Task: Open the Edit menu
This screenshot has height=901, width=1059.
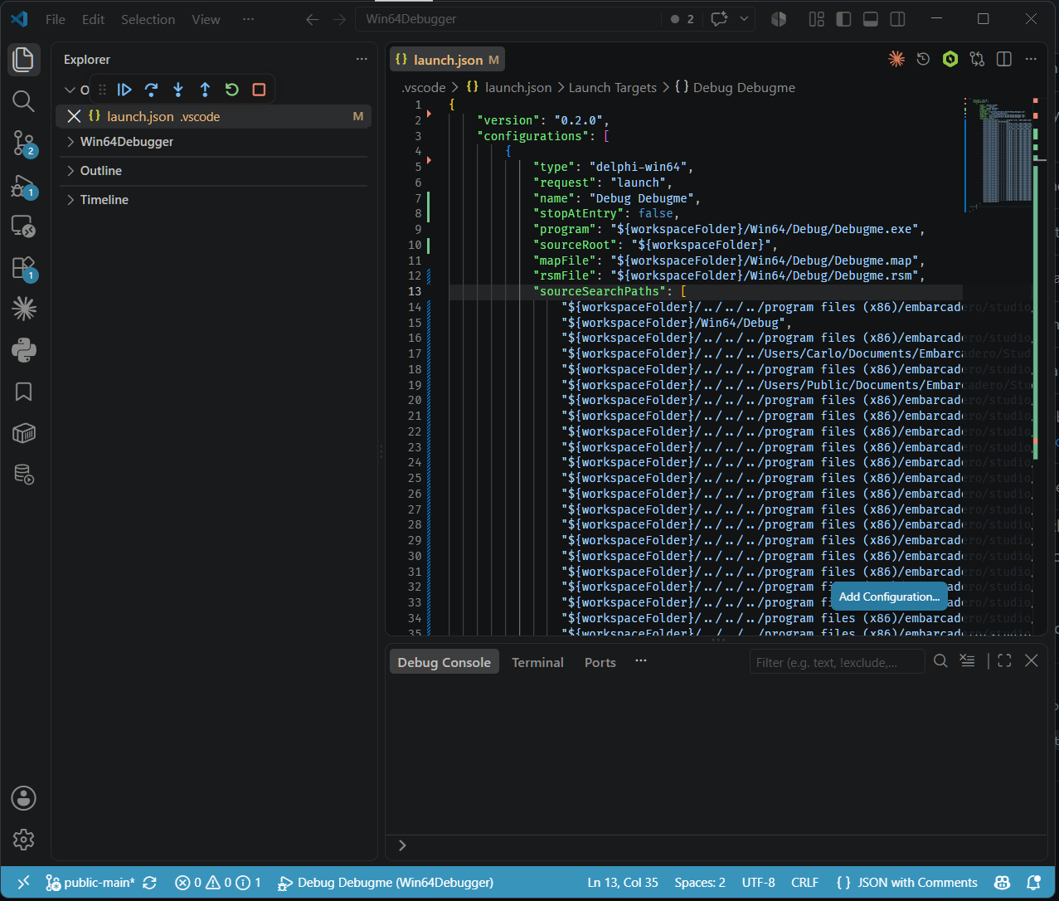Action: click(94, 19)
